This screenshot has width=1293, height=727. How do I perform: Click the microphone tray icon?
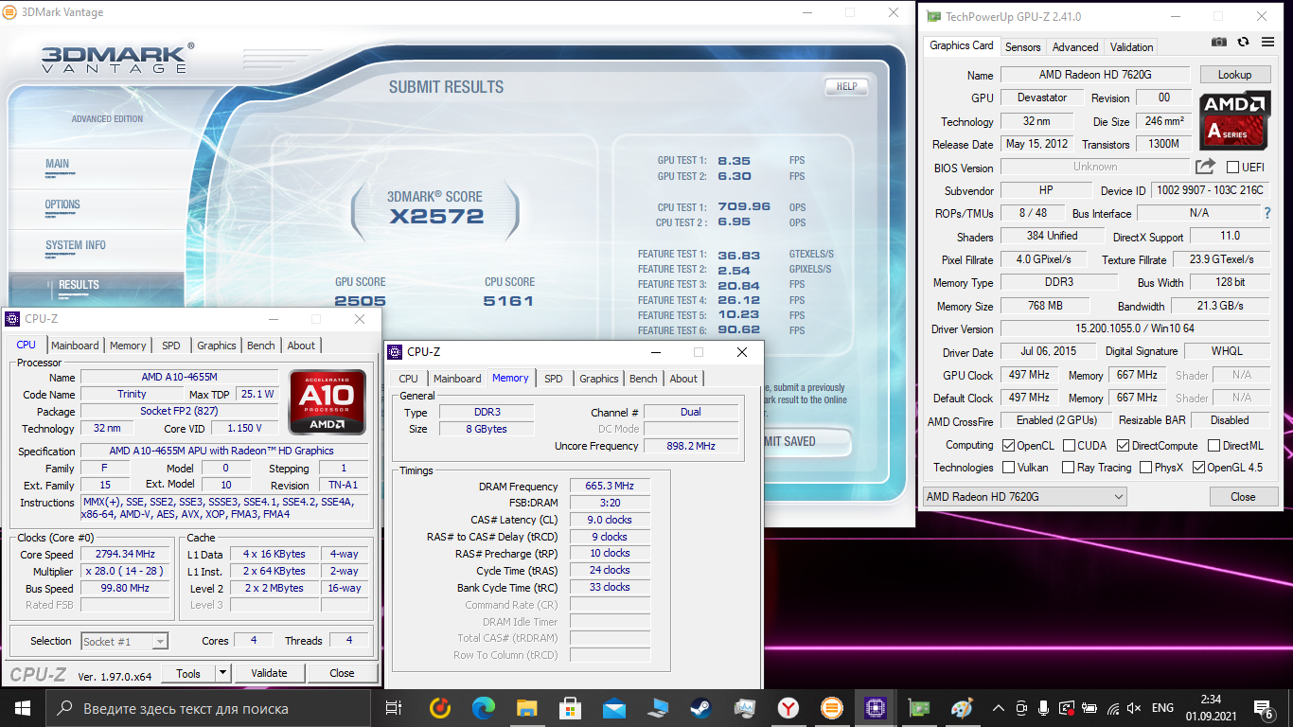click(x=1044, y=708)
